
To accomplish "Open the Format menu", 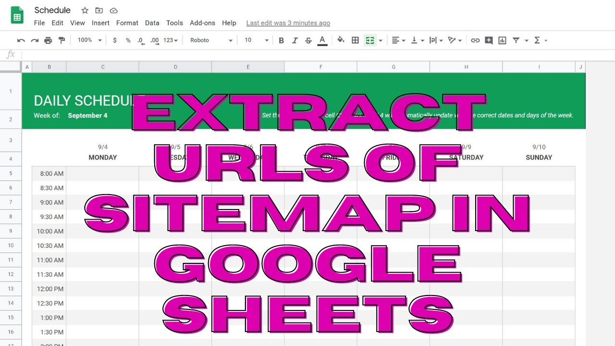I will pyautogui.click(x=127, y=23).
